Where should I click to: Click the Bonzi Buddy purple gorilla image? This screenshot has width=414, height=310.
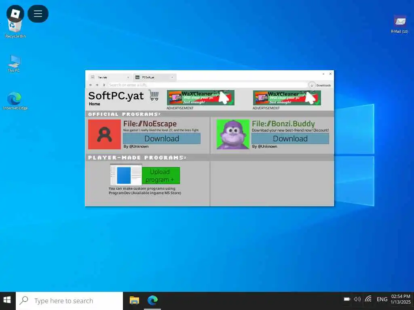(233, 134)
